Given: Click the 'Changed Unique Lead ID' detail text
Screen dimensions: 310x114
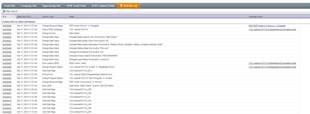Looking at the screenshot, I should pos(93,56).
